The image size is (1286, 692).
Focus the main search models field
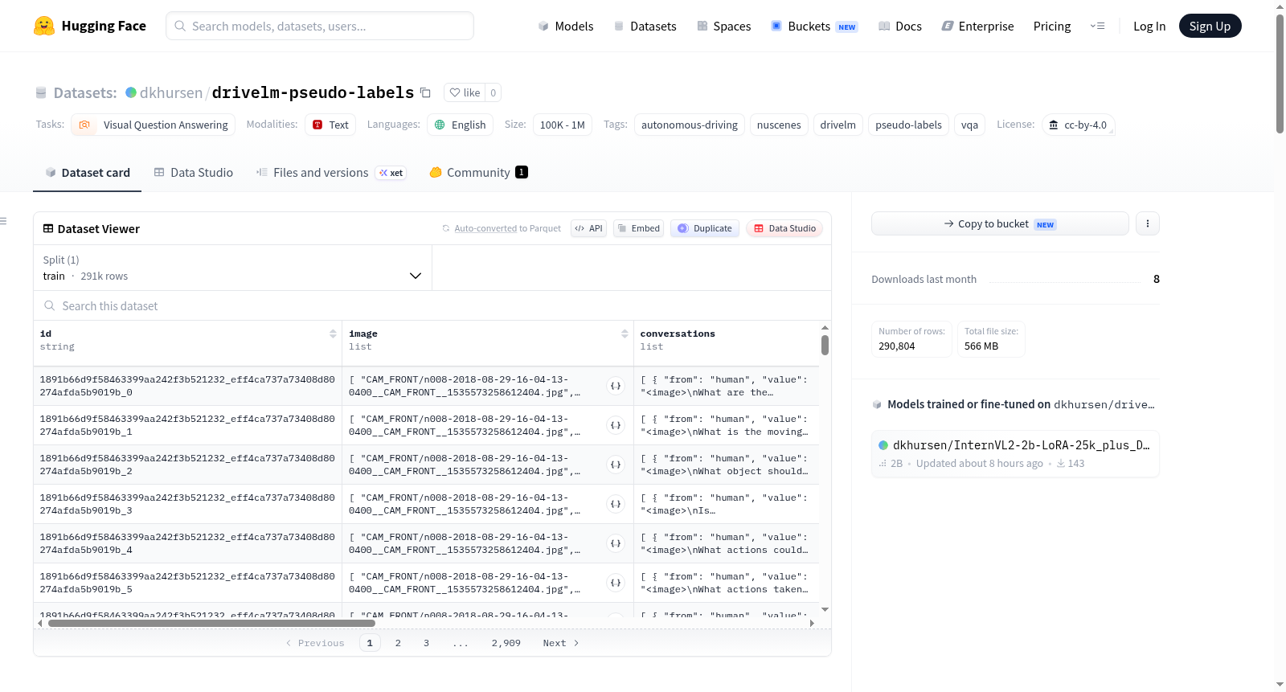click(320, 26)
